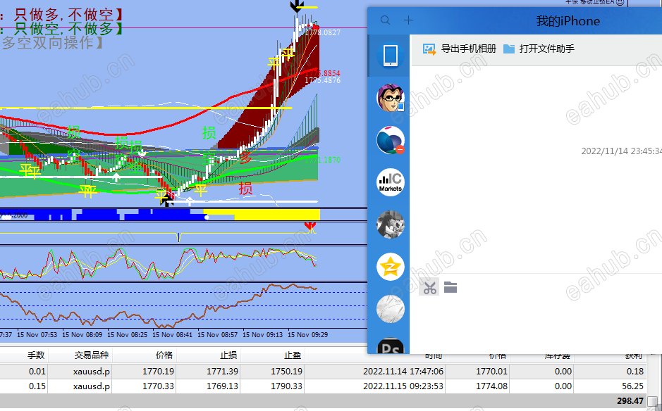
Task: Click the 止损 column header
Action: 228,355
